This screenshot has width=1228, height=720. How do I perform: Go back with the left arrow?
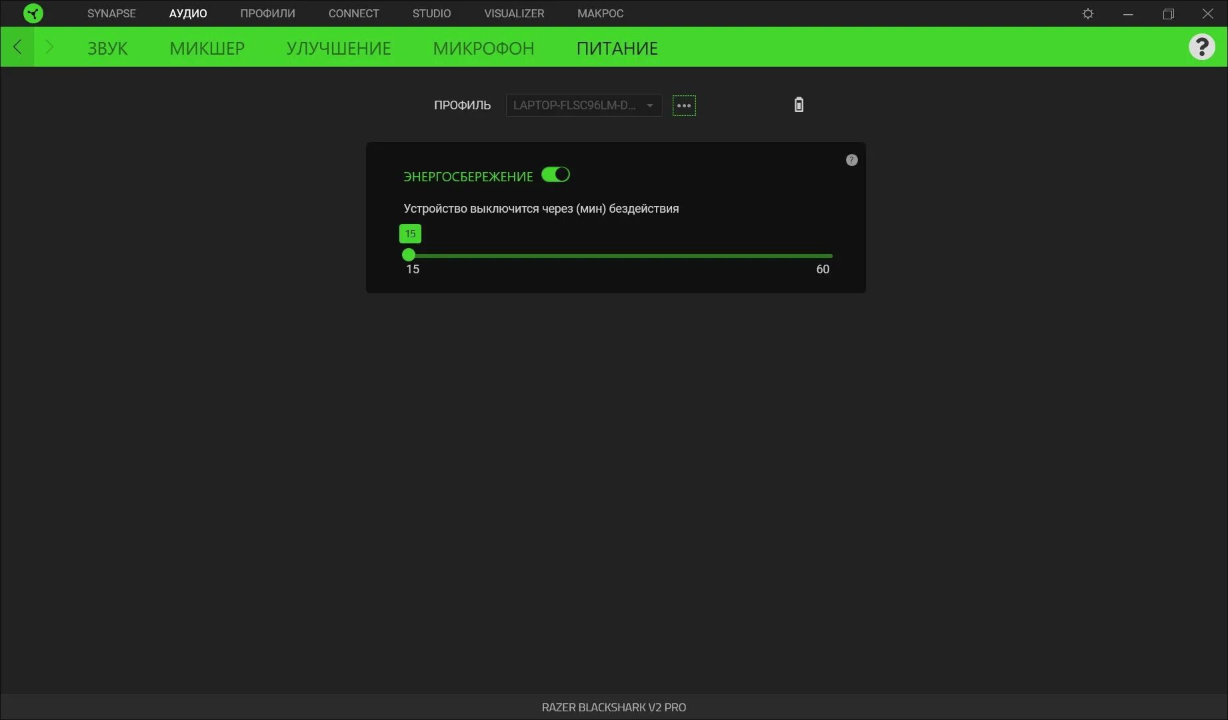(17, 47)
